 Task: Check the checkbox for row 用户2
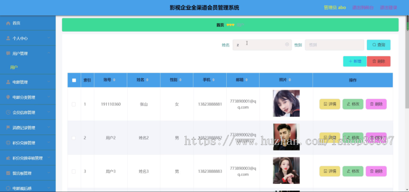74,138
